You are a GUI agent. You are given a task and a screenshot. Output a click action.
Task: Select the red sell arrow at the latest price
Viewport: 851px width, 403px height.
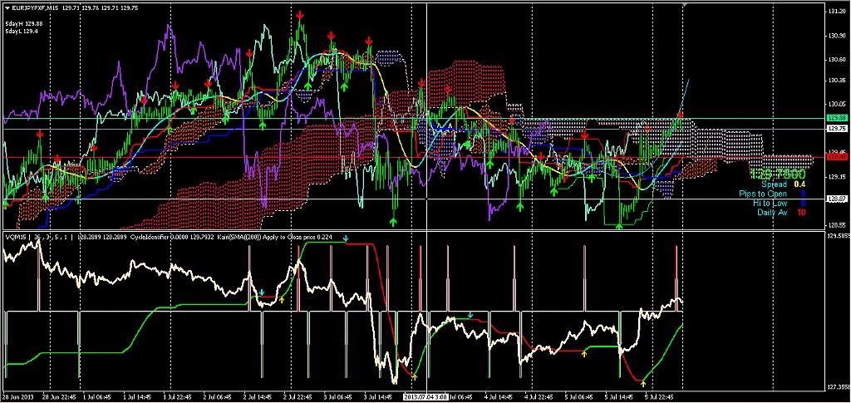(x=680, y=115)
